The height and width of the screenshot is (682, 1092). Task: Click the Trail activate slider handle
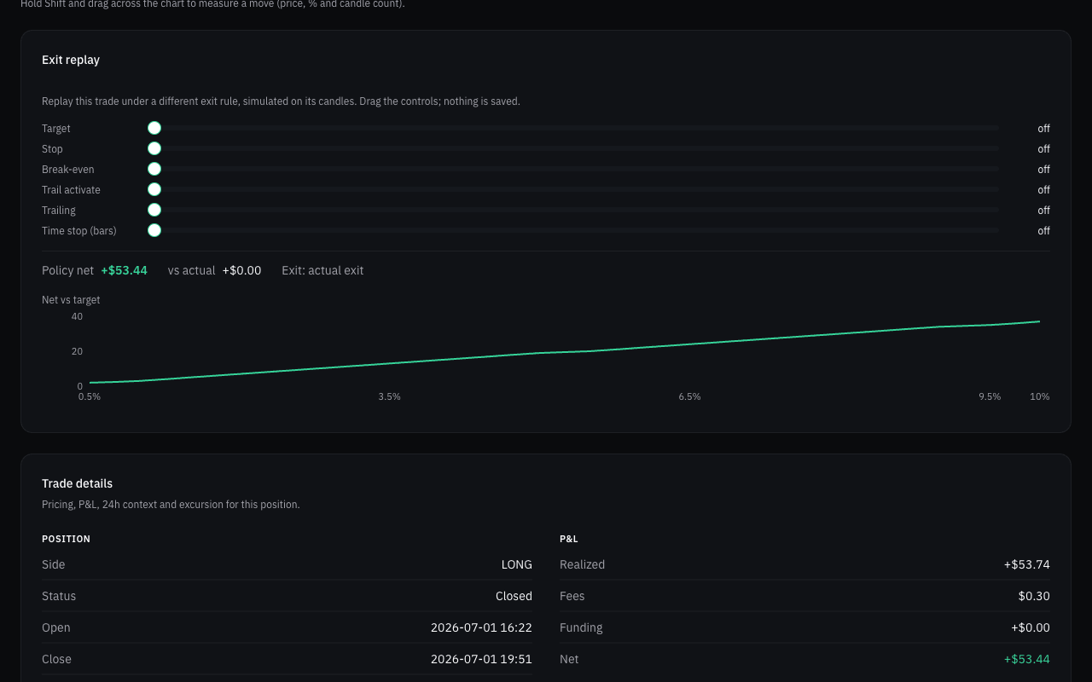coord(154,189)
